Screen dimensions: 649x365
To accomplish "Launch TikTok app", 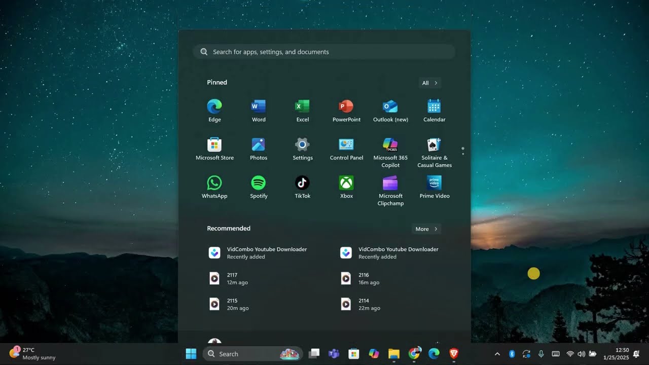I will 303,188.
